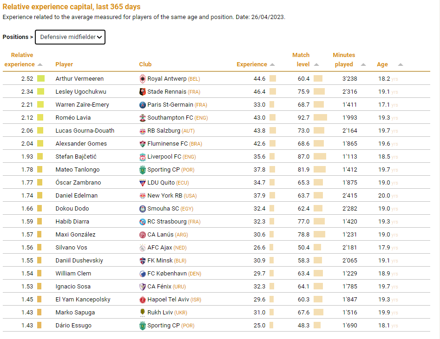
Task: Click Arthur Vermeeren's yellow relative experience swatch
Action: point(41,79)
